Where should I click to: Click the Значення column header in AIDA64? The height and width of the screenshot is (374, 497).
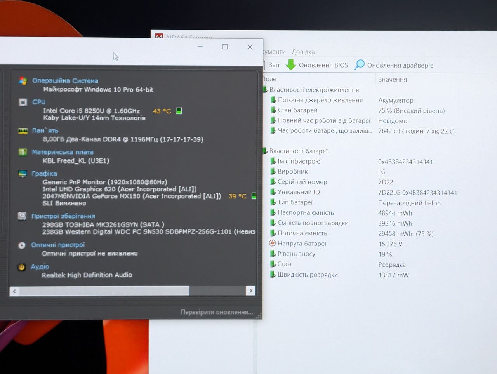393,79
